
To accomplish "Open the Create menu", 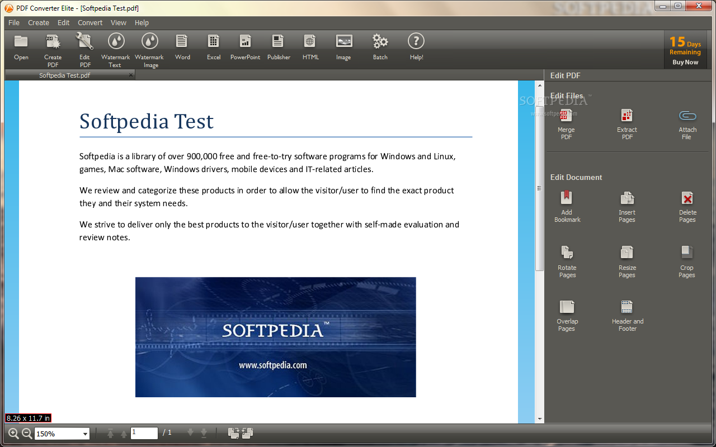I will click(39, 23).
